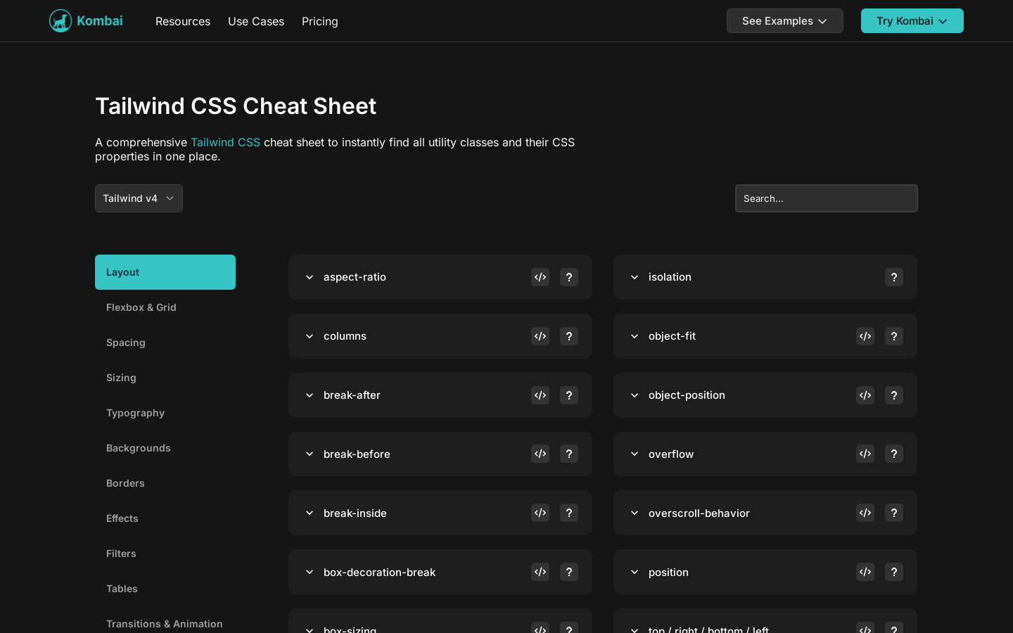
Task: Open the See Examples dropdown
Action: (784, 21)
